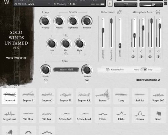Viewport: 168px width, 135px height.
Task: Toggle the R microphone on/off button
Action: click(x=150, y=57)
